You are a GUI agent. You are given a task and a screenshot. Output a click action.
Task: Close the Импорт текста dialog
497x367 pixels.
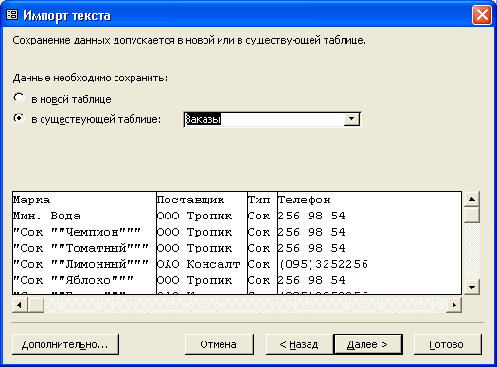pos(482,14)
